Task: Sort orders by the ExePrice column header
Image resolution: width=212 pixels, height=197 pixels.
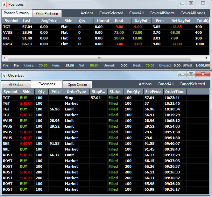Action: pyautogui.click(x=153, y=92)
